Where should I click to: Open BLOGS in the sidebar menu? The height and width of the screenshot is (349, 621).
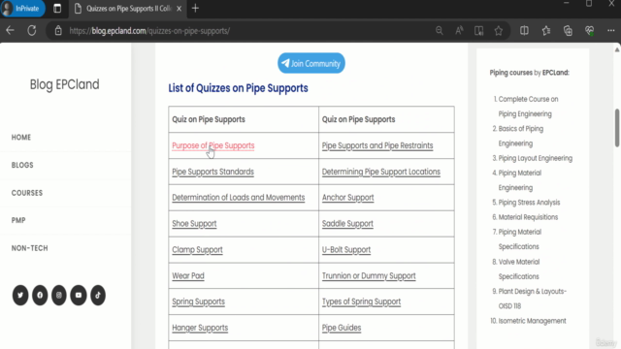pos(22,165)
